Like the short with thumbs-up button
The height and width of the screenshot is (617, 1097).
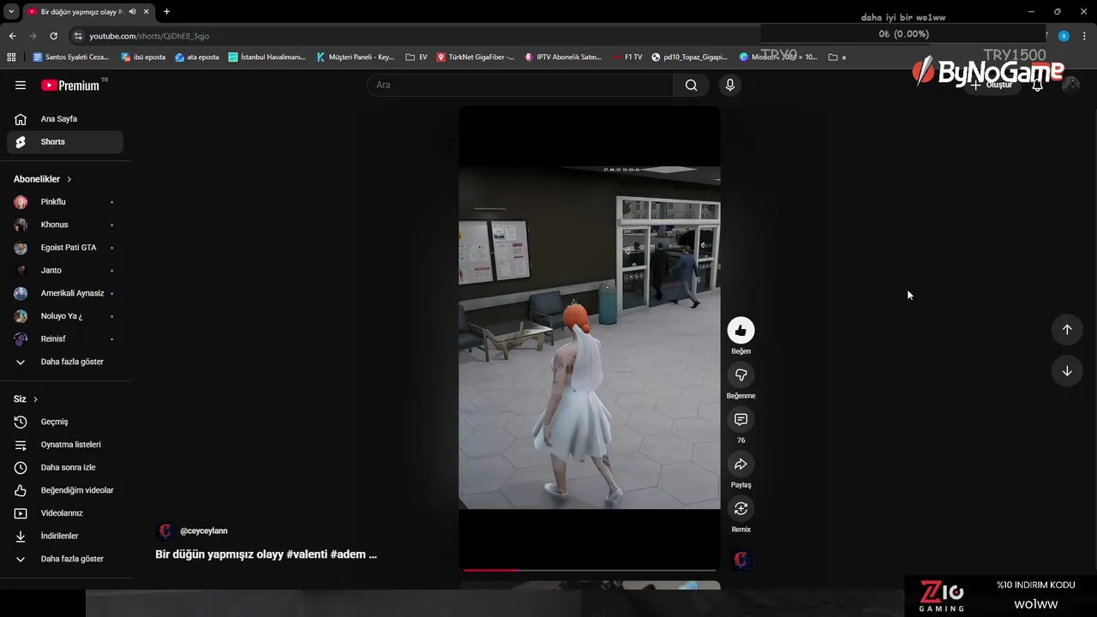[740, 330]
